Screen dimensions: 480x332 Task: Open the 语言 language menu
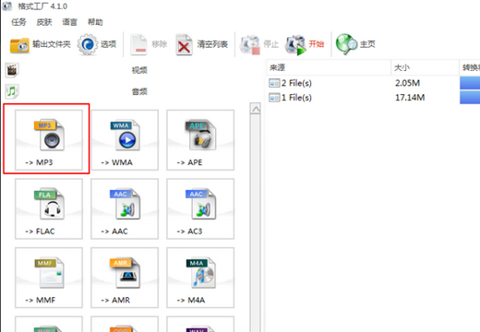(70, 22)
